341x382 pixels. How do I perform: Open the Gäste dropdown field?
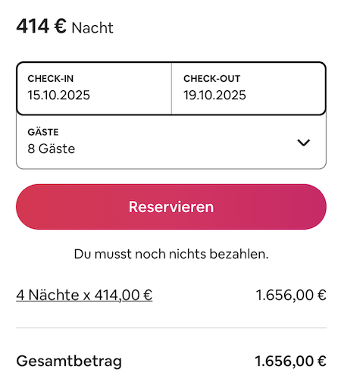[171, 142]
